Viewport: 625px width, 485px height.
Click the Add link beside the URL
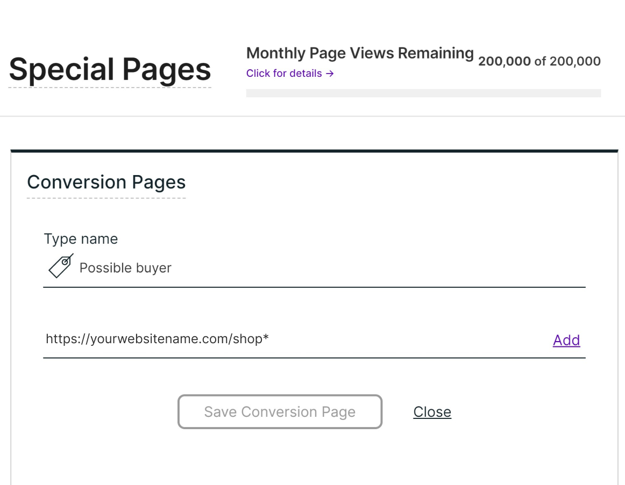point(566,340)
